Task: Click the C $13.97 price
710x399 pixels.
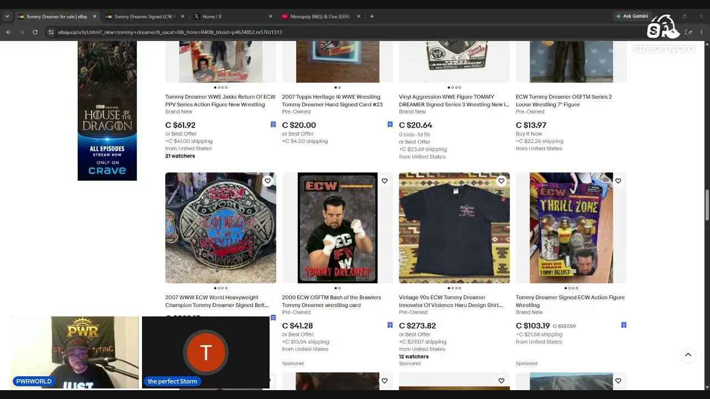Action: pyautogui.click(x=531, y=125)
